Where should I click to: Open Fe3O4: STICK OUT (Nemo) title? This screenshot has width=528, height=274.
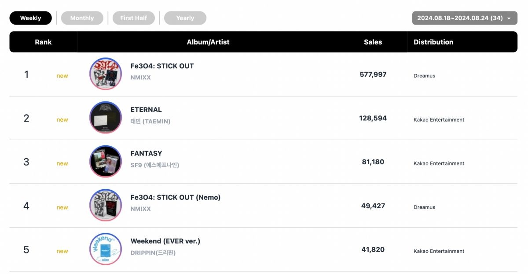pyautogui.click(x=175, y=197)
